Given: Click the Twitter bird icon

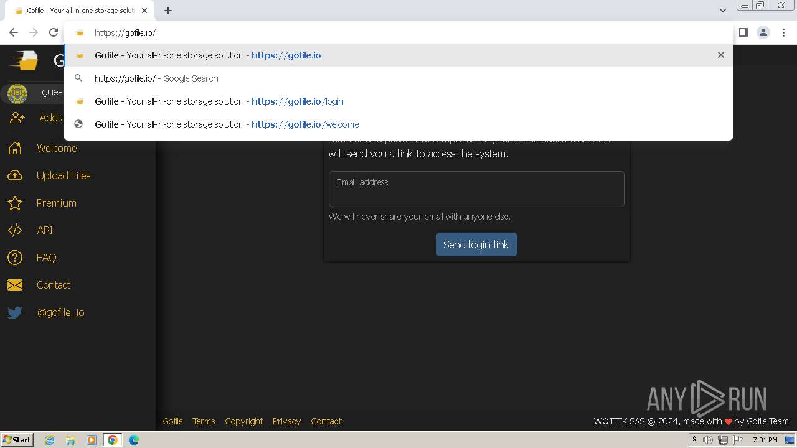Looking at the screenshot, I should coord(15,312).
